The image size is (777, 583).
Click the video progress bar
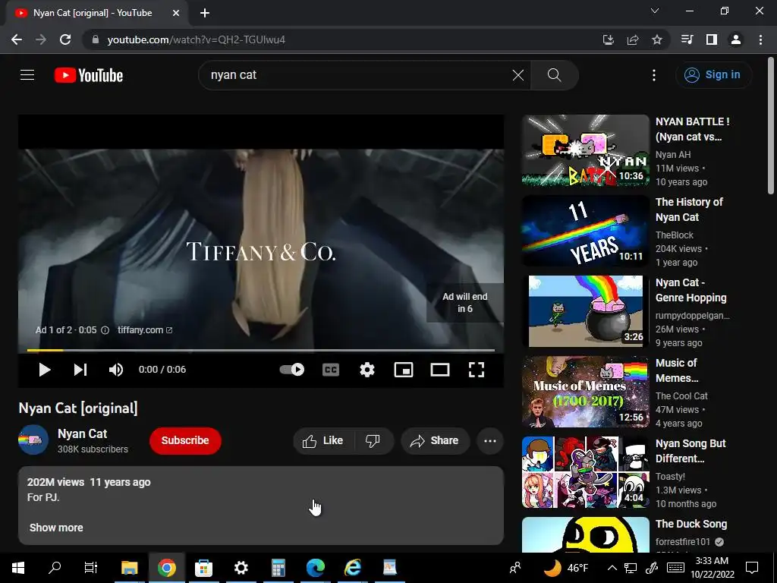tap(261, 350)
